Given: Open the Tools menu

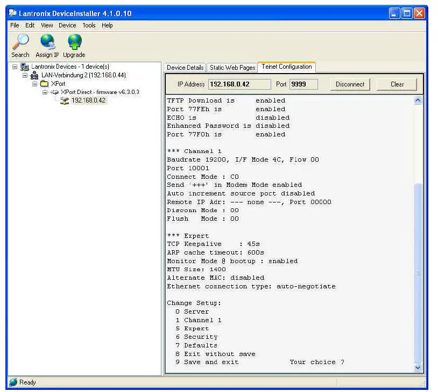Looking at the screenshot, I should click(89, 25).
